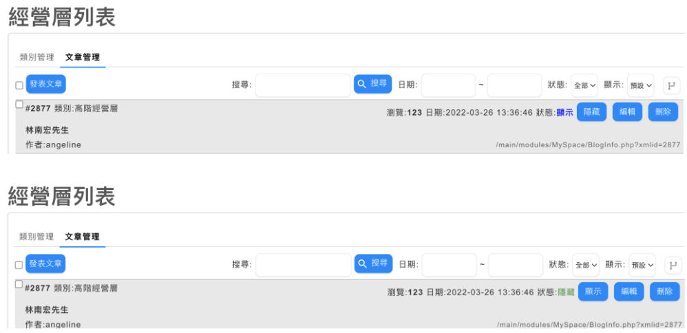The height and width of the screenshot is (333, 687).
Task: Switch to the 類別管理 tab in upper panel
Action: click(36, 57)
